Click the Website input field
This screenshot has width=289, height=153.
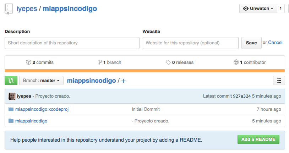(190, 43)
